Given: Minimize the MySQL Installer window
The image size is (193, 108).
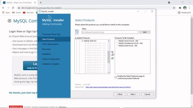Looking at the screenshot, I should point(138,11).
